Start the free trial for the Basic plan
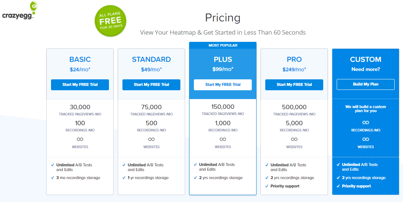The image size is (403, 202). pos(80,85)
